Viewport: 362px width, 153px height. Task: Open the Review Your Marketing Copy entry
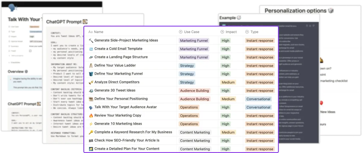118,115
